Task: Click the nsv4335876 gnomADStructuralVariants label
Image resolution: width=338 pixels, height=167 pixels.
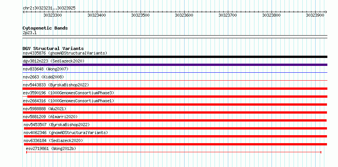Action: (x=65, y=53)
